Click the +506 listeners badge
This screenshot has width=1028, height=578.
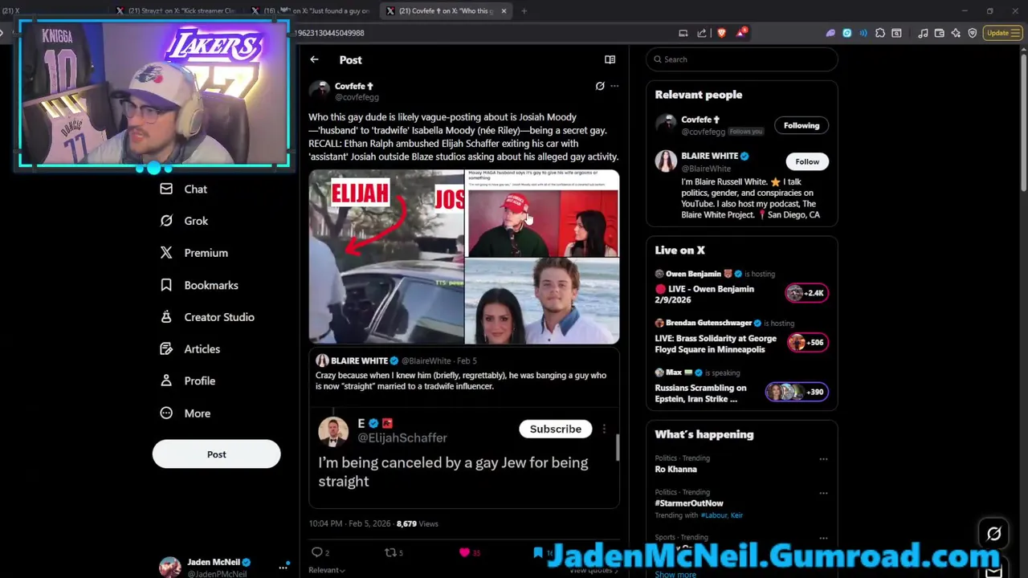click(806, 343)
